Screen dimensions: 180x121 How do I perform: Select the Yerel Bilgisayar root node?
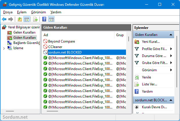pos(24,27)
